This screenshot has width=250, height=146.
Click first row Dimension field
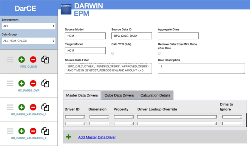(99, 117)
